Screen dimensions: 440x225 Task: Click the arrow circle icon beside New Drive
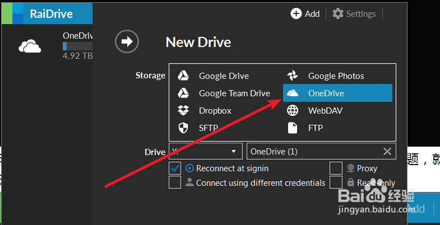pos(127,42)
